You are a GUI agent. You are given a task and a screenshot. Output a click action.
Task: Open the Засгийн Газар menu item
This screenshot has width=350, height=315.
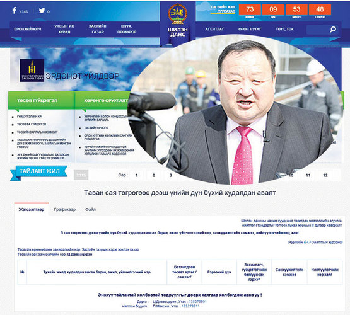coord(98,29)
